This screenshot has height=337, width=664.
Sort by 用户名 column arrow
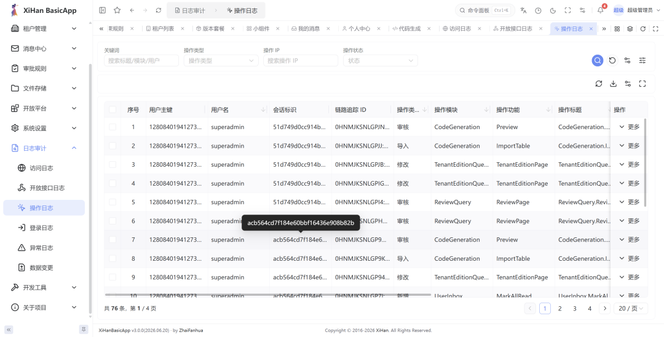pyautogui.click(x=263, y=109)
